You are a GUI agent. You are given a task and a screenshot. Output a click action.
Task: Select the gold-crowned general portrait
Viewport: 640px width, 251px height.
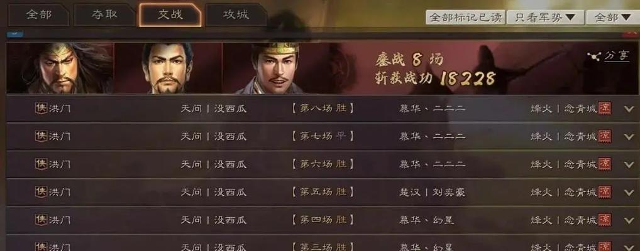(275, 68)
